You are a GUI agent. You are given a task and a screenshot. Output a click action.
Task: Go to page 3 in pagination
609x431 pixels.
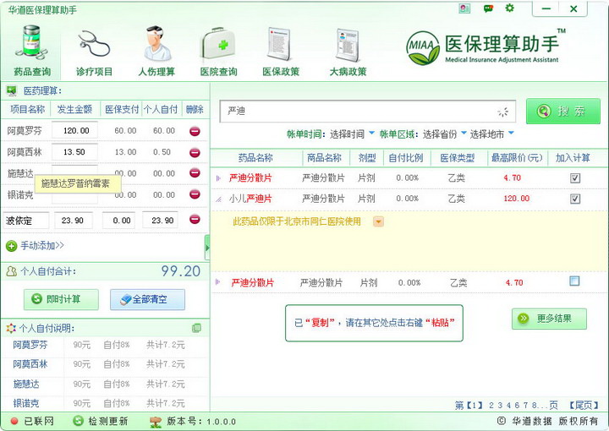[x=500, y=406]
